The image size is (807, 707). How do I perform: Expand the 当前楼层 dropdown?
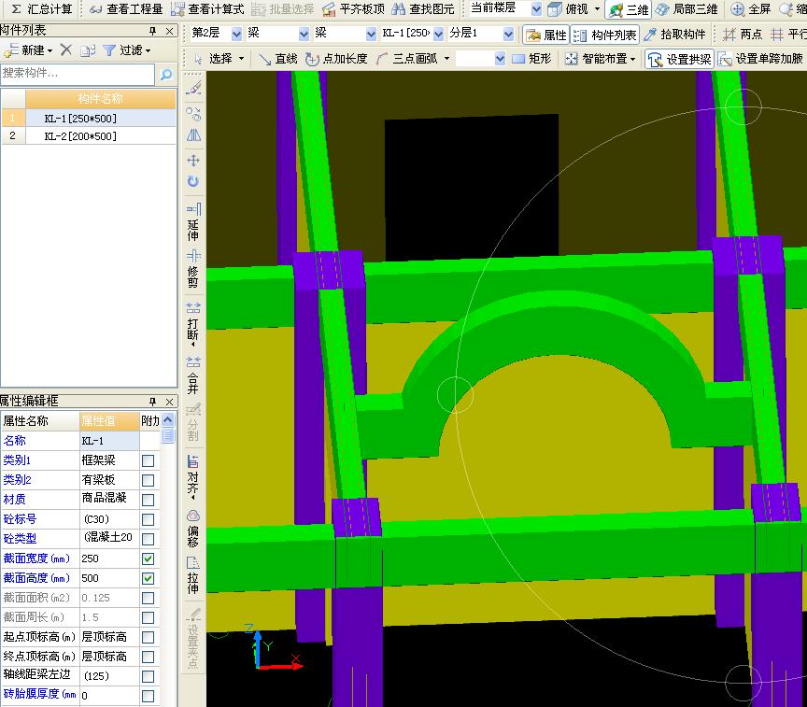coord(535,9)
